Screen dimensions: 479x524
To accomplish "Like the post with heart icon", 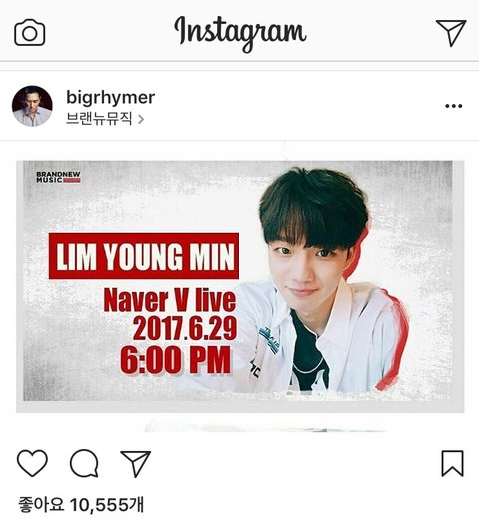I will (x=32, y=463).
